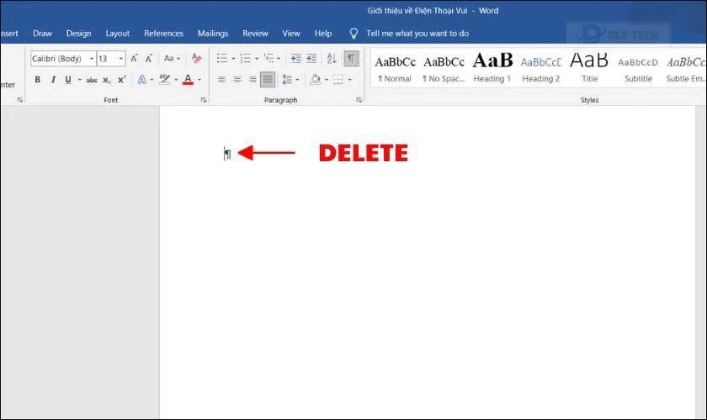This screenshot has height=420, width=707.
Task: Toggle Subscript formatting
Action: (x=106, y=80)
